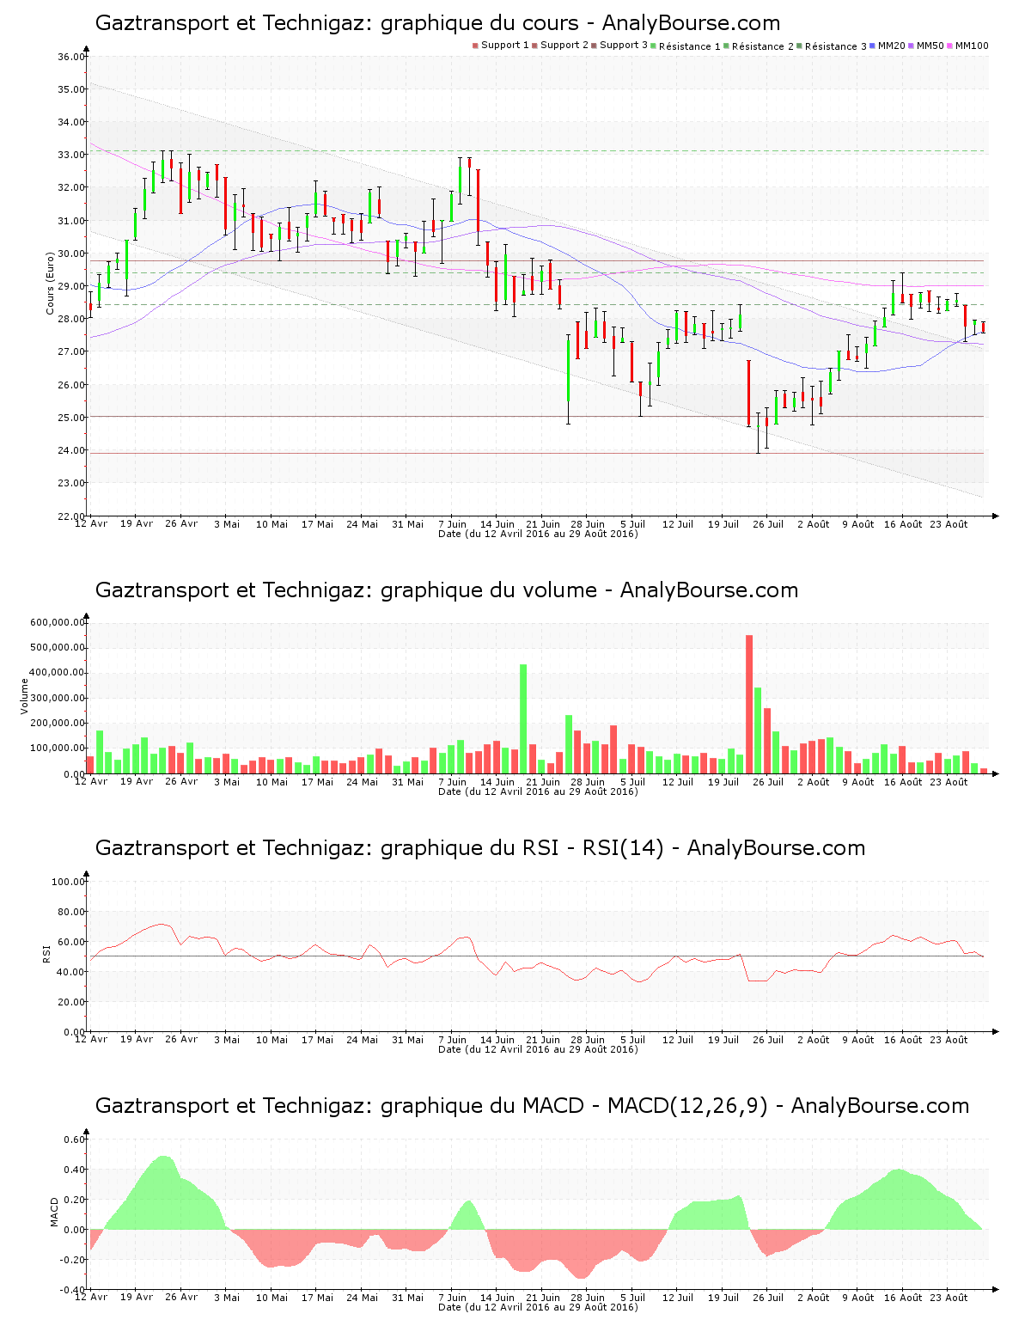Click the 100,000.00 tick on volume axis
1031x1332 pixels.
tap(57, 748)
